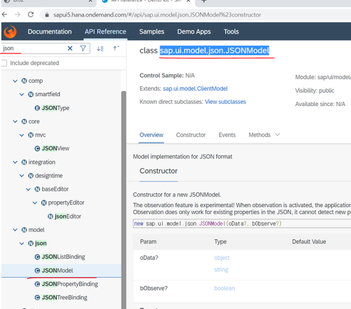Click the SAPUI5 phoenix logo
This screenshot has width=351, height=309.
10,32
